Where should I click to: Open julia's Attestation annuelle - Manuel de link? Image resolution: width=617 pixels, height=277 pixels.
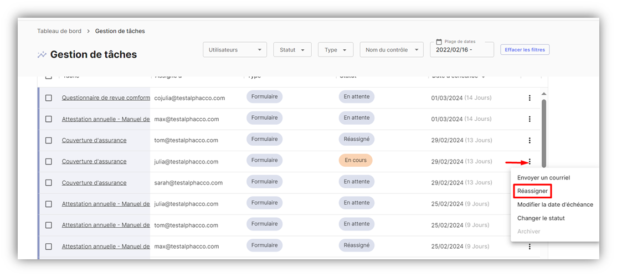coord(106,204)
